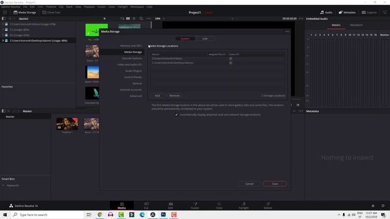Switch to the Media page
390x219 pixels.
pos(122,206)
